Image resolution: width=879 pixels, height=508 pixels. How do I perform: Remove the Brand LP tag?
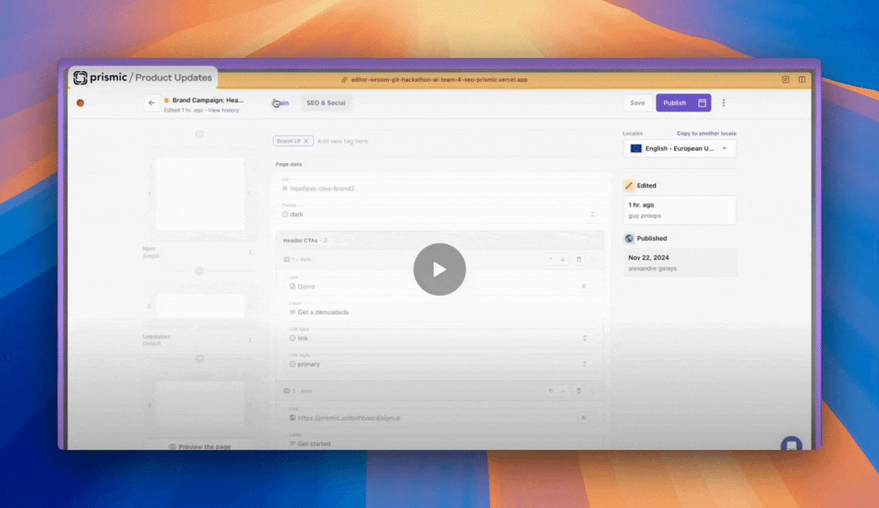coord(307,140)
